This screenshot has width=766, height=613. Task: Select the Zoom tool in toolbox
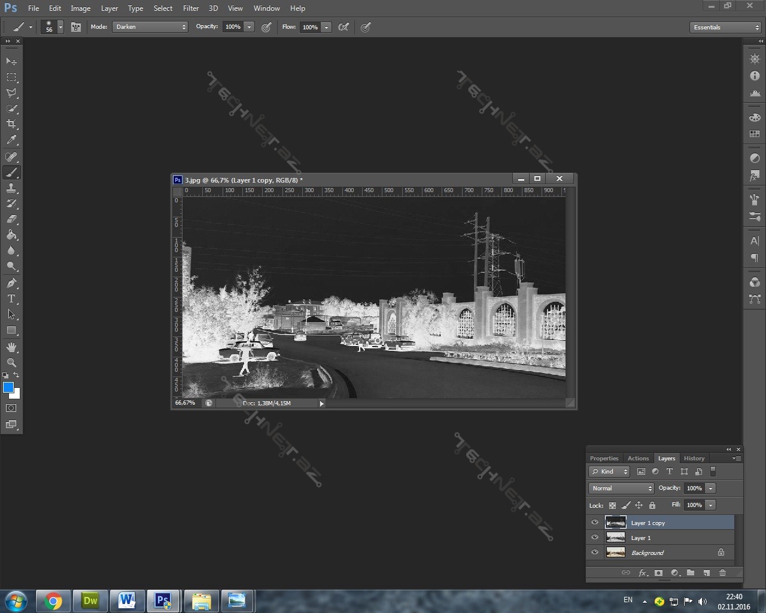coord(11,363)
